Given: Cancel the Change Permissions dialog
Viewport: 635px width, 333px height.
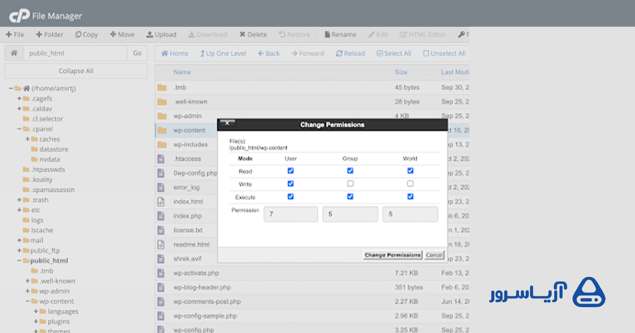Looking at the screenshot, I should pos(434,255).
